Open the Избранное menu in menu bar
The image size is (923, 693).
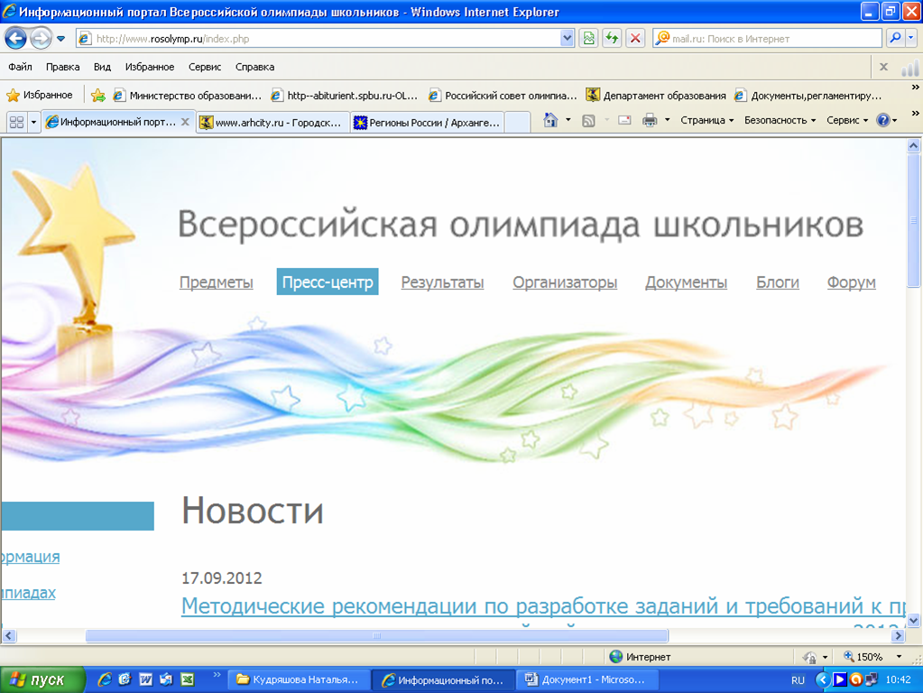[x=150, y=67]
